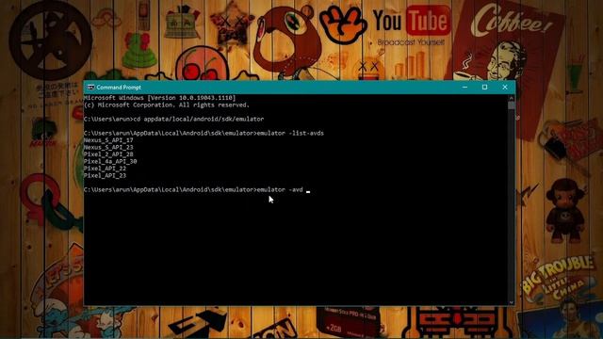Click the Microsoft Windows version line
This screenshot has height=339, width=603.
click(159, 98)
